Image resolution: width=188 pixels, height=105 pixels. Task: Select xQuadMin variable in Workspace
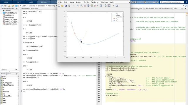point(7,96)
